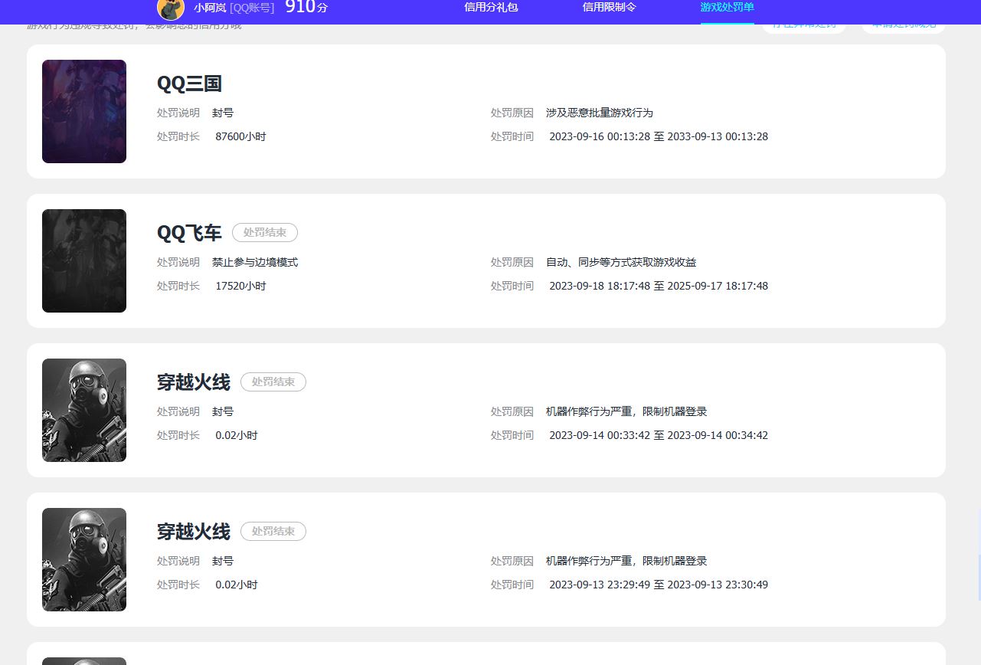Screen dimensions: 981x665
Task: Click the 87600小时 penalty duration
Action: click(240, 137)
